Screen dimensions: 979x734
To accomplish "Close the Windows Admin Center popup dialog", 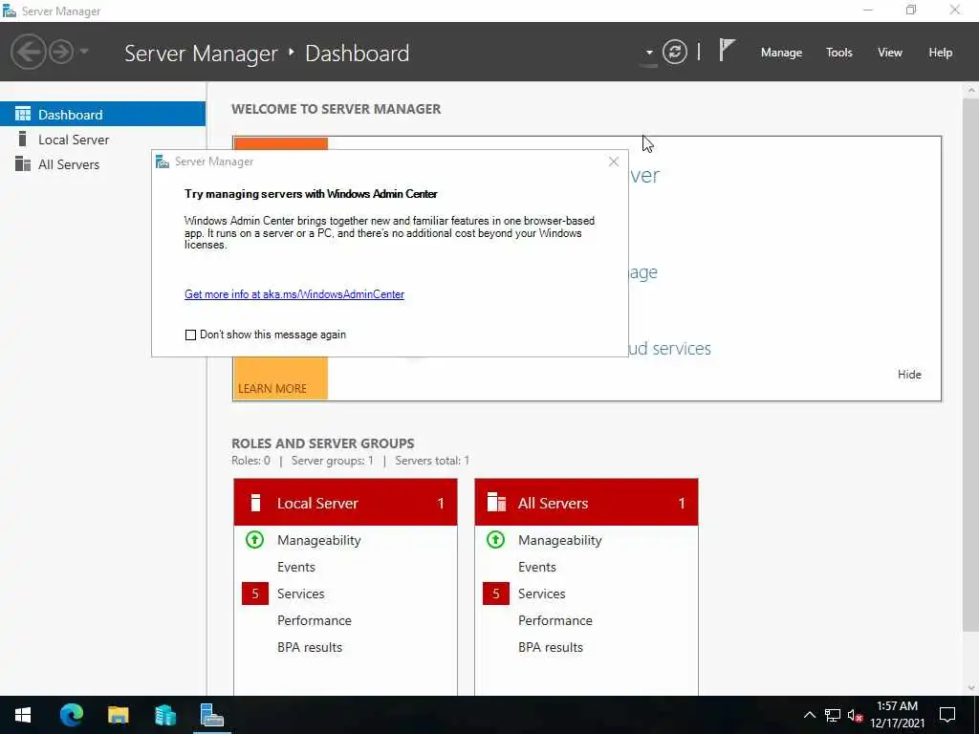I will [613, 162].
